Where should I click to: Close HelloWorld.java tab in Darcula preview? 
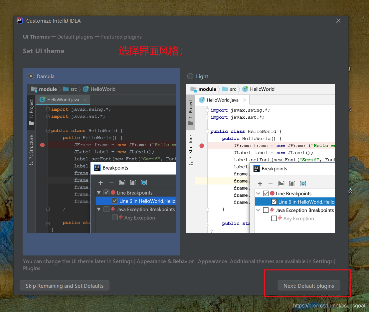point(85,100)
